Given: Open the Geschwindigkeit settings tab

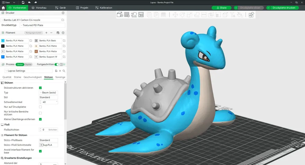Looking at the screenshot, I should (33, 77).
